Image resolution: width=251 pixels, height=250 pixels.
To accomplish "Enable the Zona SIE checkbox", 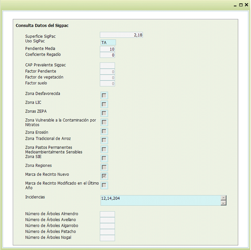I will 104,158.
